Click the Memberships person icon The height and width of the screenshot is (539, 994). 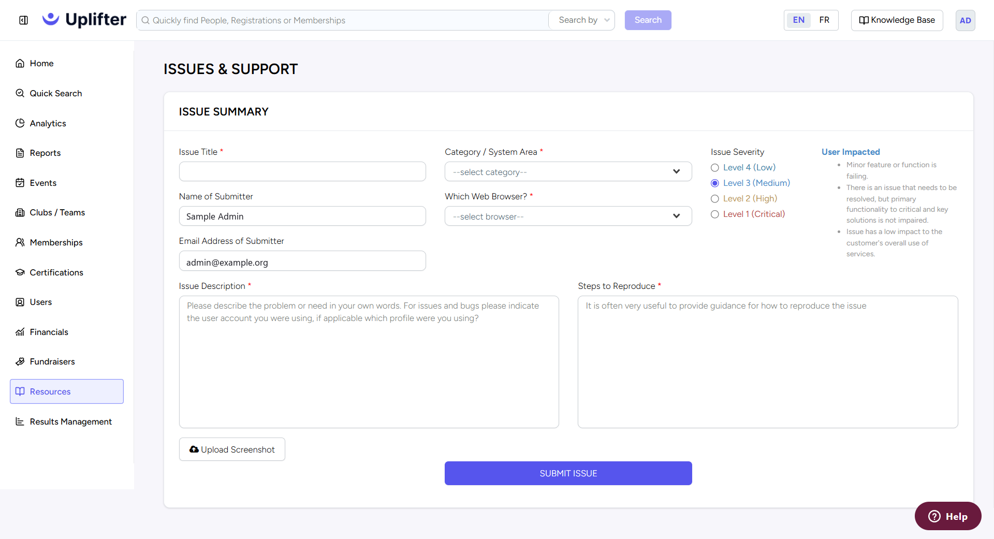pyautogui.click(x=20, y=242)
